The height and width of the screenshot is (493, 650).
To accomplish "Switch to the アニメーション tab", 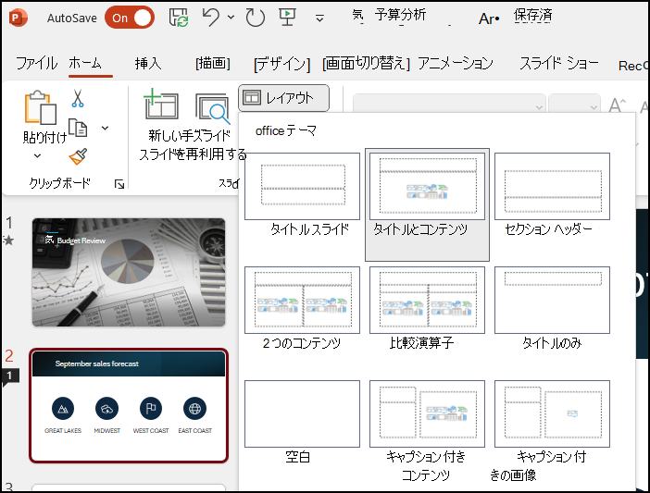I will [x=456, y=63].
